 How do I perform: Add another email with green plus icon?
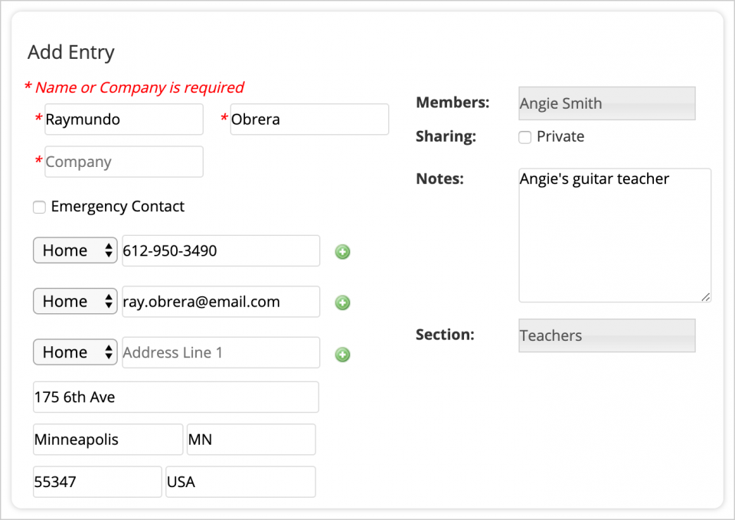click(x=343, y=303)
